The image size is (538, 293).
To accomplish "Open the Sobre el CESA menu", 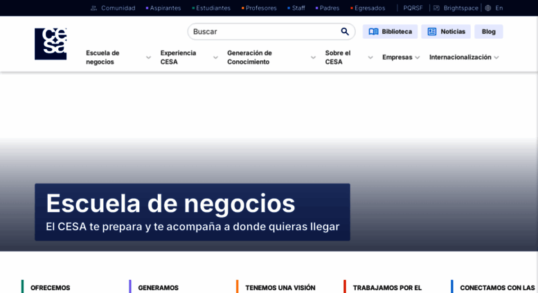I will click(x=338, y=57).
